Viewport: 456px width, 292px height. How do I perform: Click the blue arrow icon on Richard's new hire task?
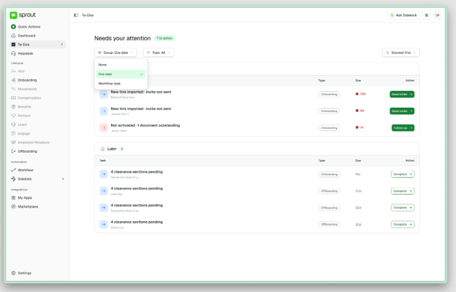point(104,94)
